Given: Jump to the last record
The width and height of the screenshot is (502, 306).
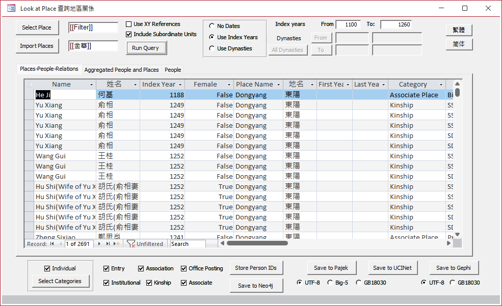Looking at the screenshot, I should (108, 244).
